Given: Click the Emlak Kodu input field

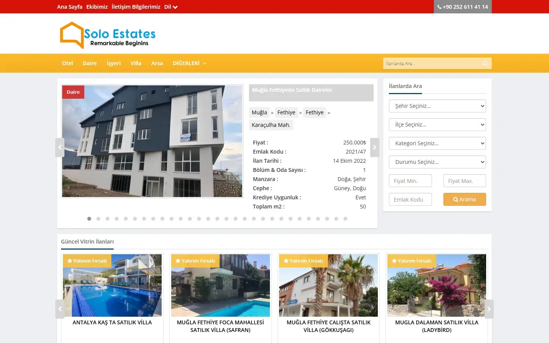Looking at the screenshot, I should click(410, 199).
